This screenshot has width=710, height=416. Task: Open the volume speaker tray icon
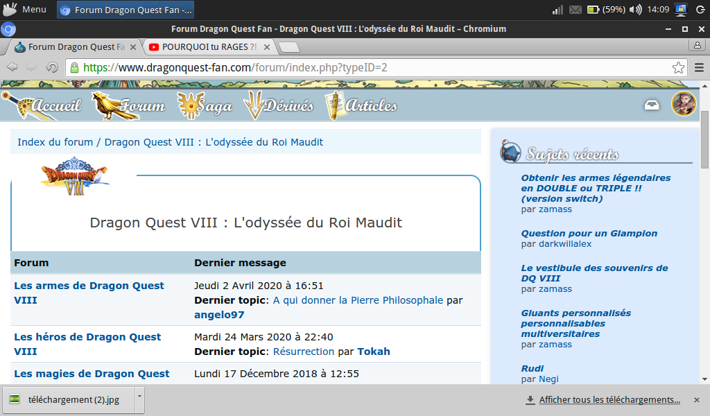pos(636,10)
